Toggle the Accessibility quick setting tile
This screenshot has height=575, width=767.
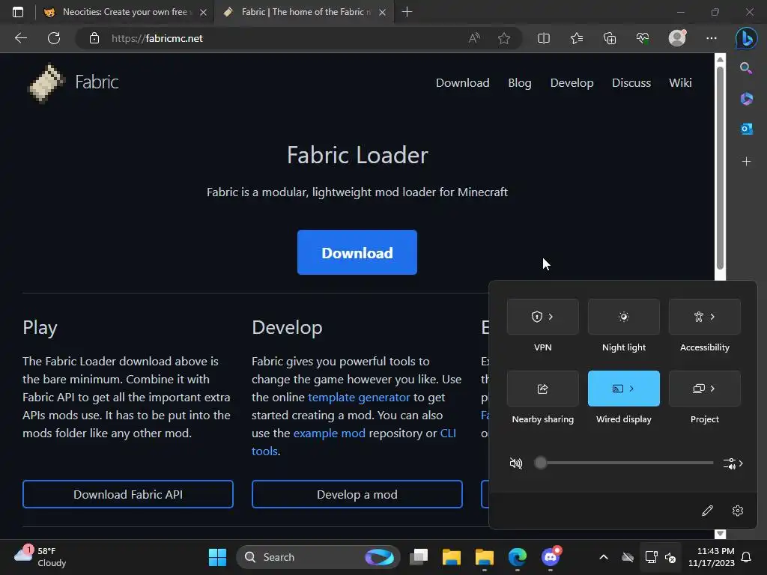point(699,317)
